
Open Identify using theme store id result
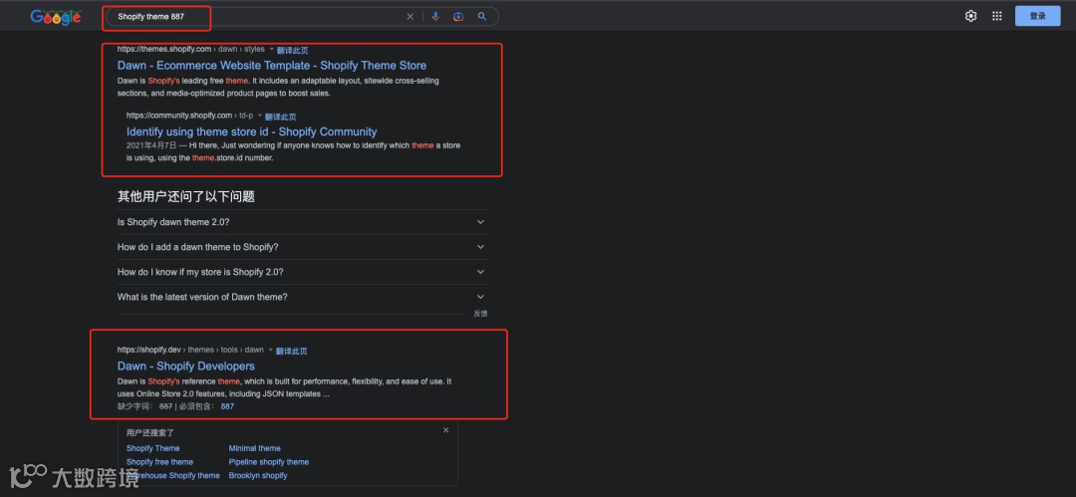click(251, 131)
